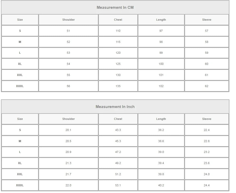Click the Measurement In Inch header
The image size is (236, 193).
pos(115,107)
